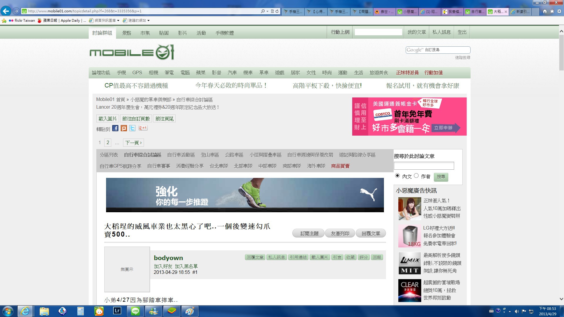564x317 pixels.
Task: Click the page vertical scrollbar down arrow
Action: tap(561, 299)
